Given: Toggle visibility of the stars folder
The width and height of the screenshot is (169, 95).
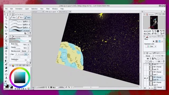Looking at the screenshot, I should tap(145, 88).
